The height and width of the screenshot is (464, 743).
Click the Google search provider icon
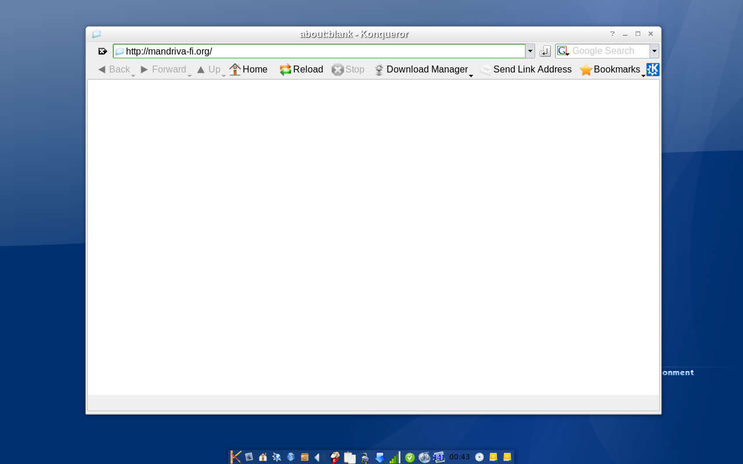click(x=562, y=51)
